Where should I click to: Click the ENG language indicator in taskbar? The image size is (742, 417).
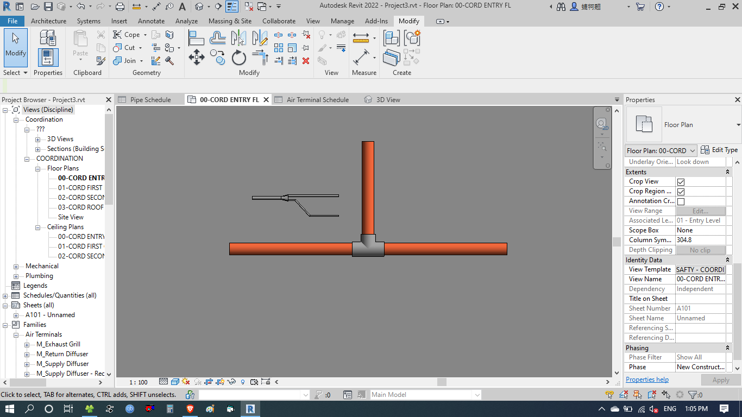point(669,408)
